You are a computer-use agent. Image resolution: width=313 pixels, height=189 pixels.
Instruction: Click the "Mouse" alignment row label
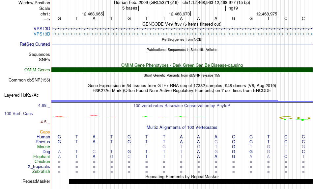pos(44,147)
